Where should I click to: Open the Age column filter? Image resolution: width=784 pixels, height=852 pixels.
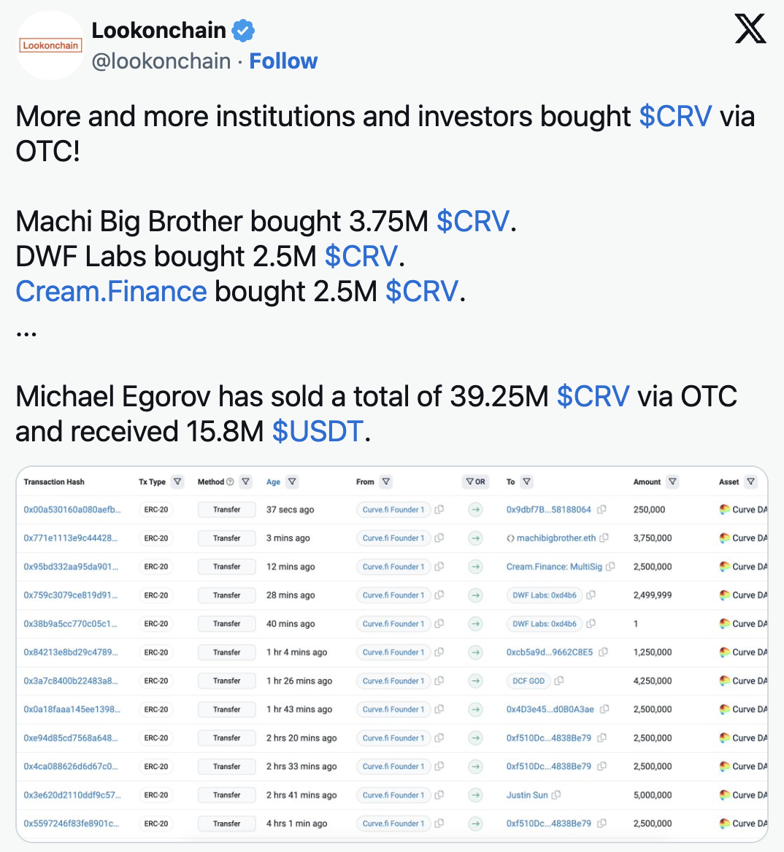292,482
